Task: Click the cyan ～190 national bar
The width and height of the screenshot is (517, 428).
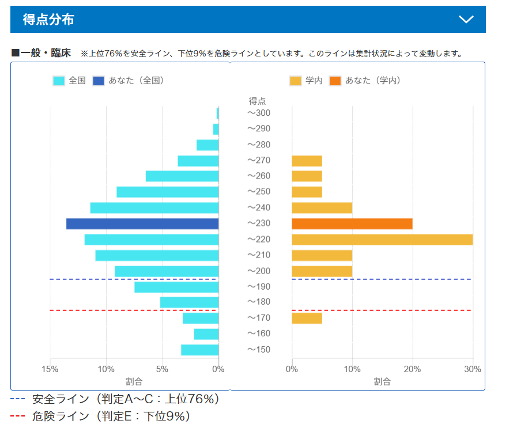Action: pyautogui.click(x=176, y=287)
